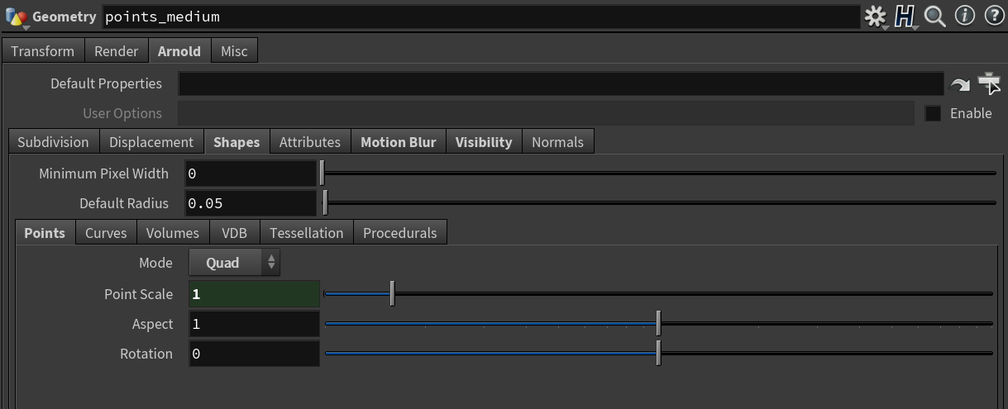The width and height of the screenshot is (1008, 409).
Task: Open the question mark help icon
Action: pyautogui.click(x=993, y=16)
